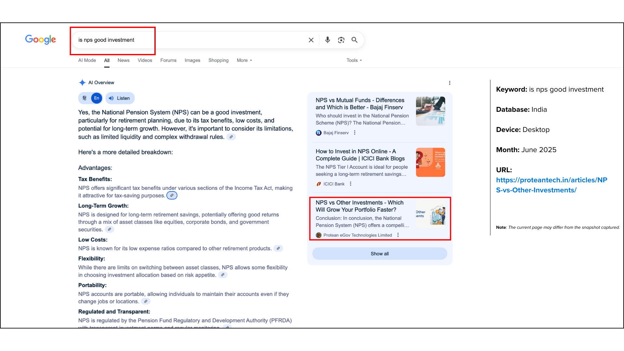Click the Show all sources button
This screenshot has width=624, height=351.
click(380, 254)
